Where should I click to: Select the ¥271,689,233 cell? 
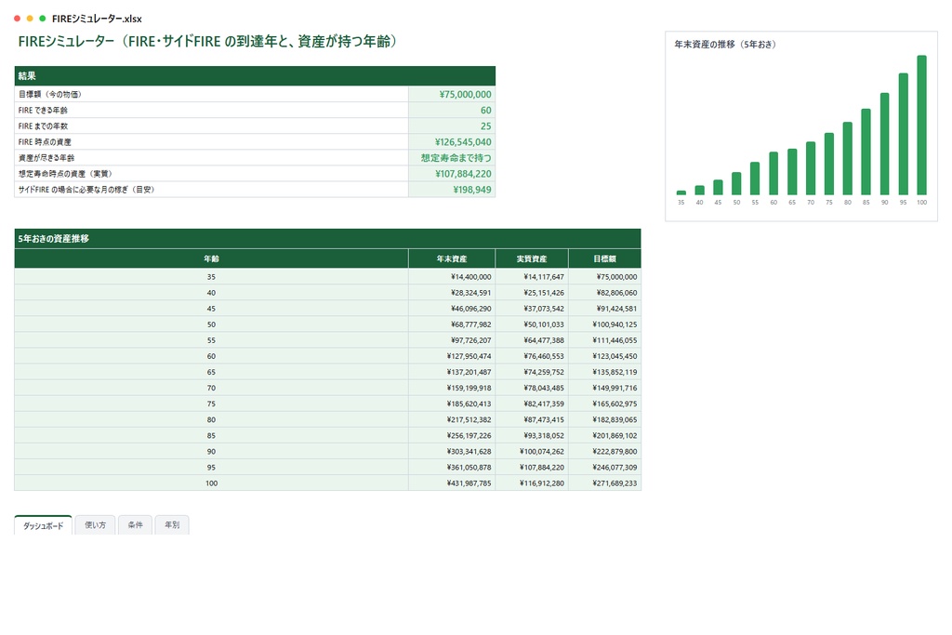(x=604, y=483)
